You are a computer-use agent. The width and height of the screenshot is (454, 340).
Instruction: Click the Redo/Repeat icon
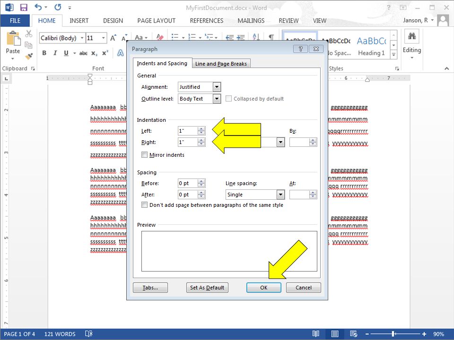[x=58, y=7]
